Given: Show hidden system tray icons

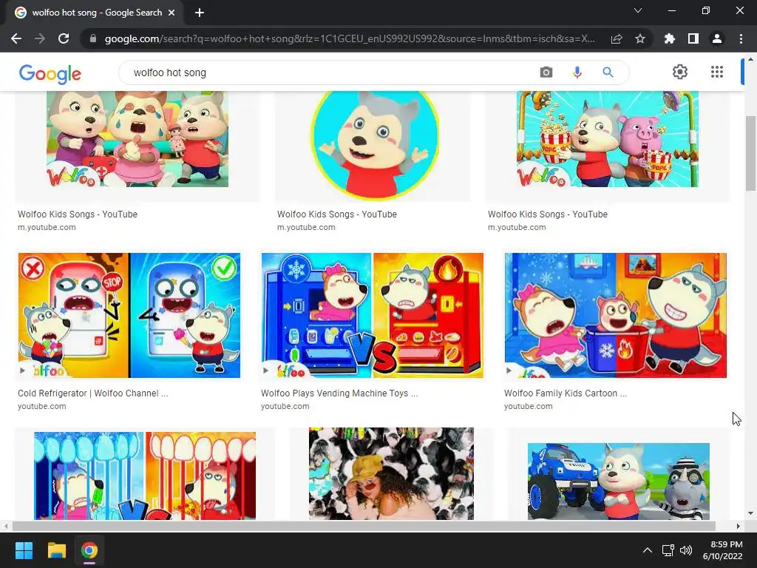Looking at the screenshot, I should point(648,550).
